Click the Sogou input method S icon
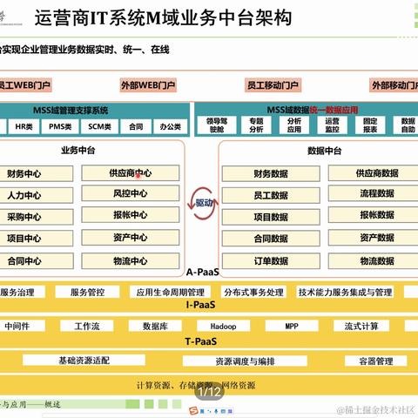Image resolution: width=418 pixels, height=418 pixels. click(193, 411)
